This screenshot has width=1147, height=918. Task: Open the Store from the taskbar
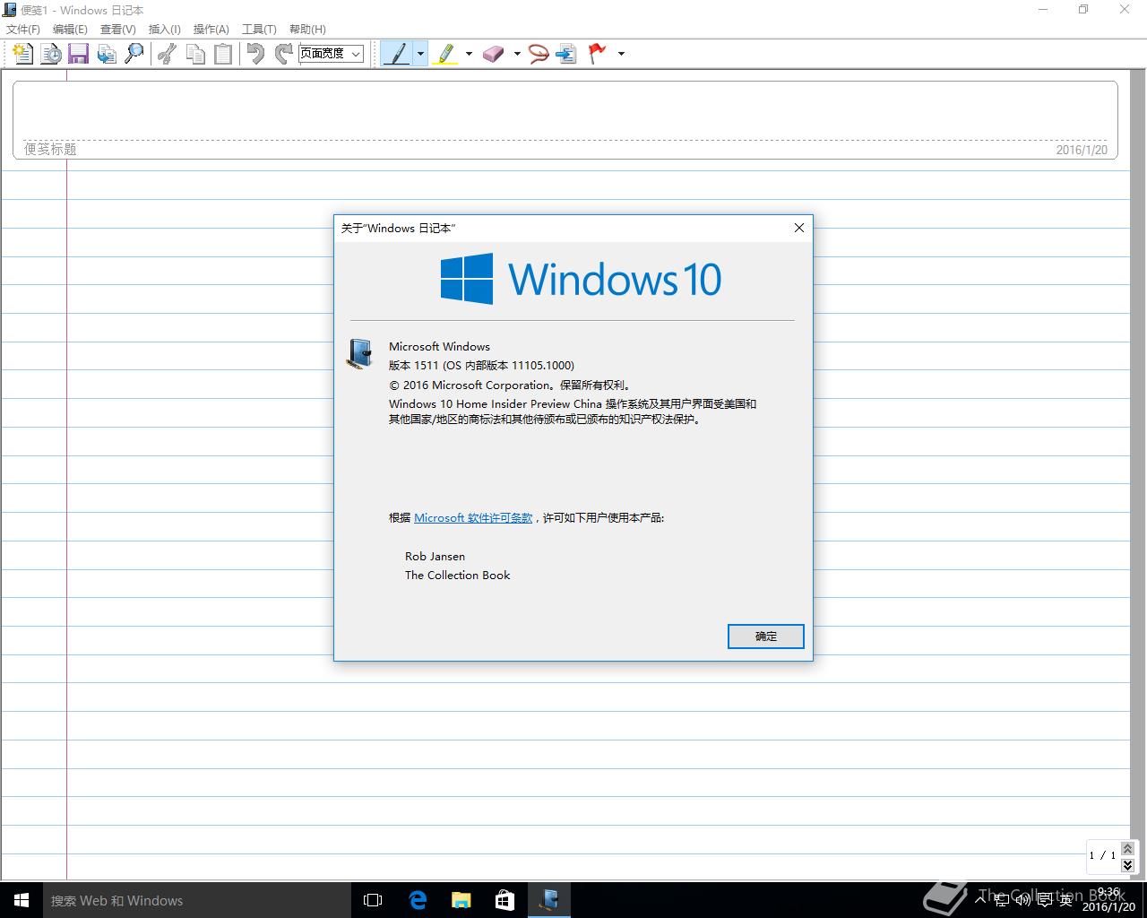505,900
